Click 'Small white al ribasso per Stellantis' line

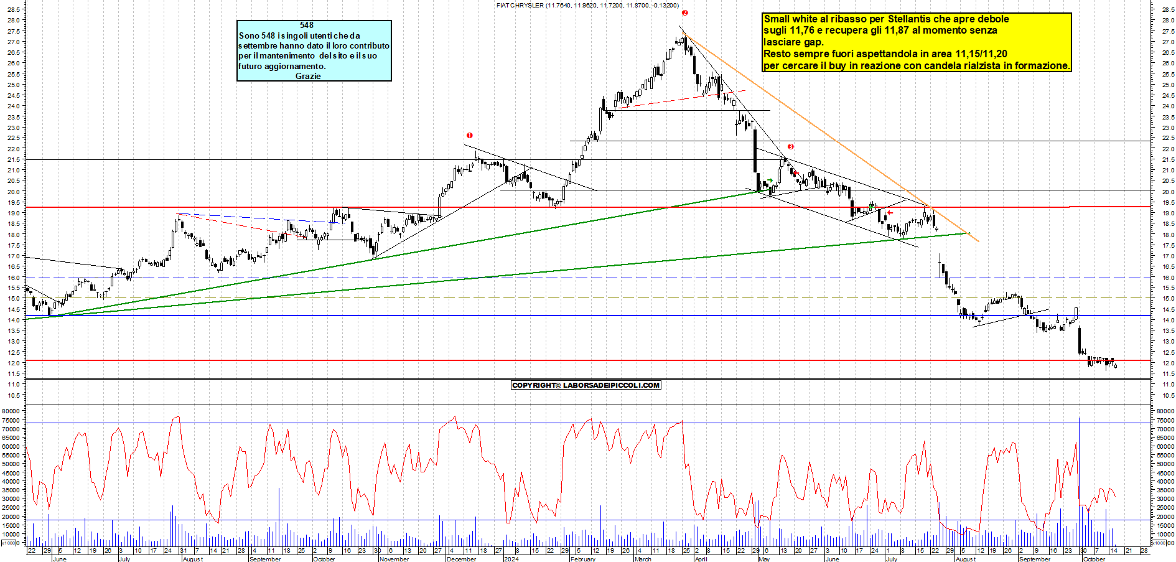tap(886, 19)
